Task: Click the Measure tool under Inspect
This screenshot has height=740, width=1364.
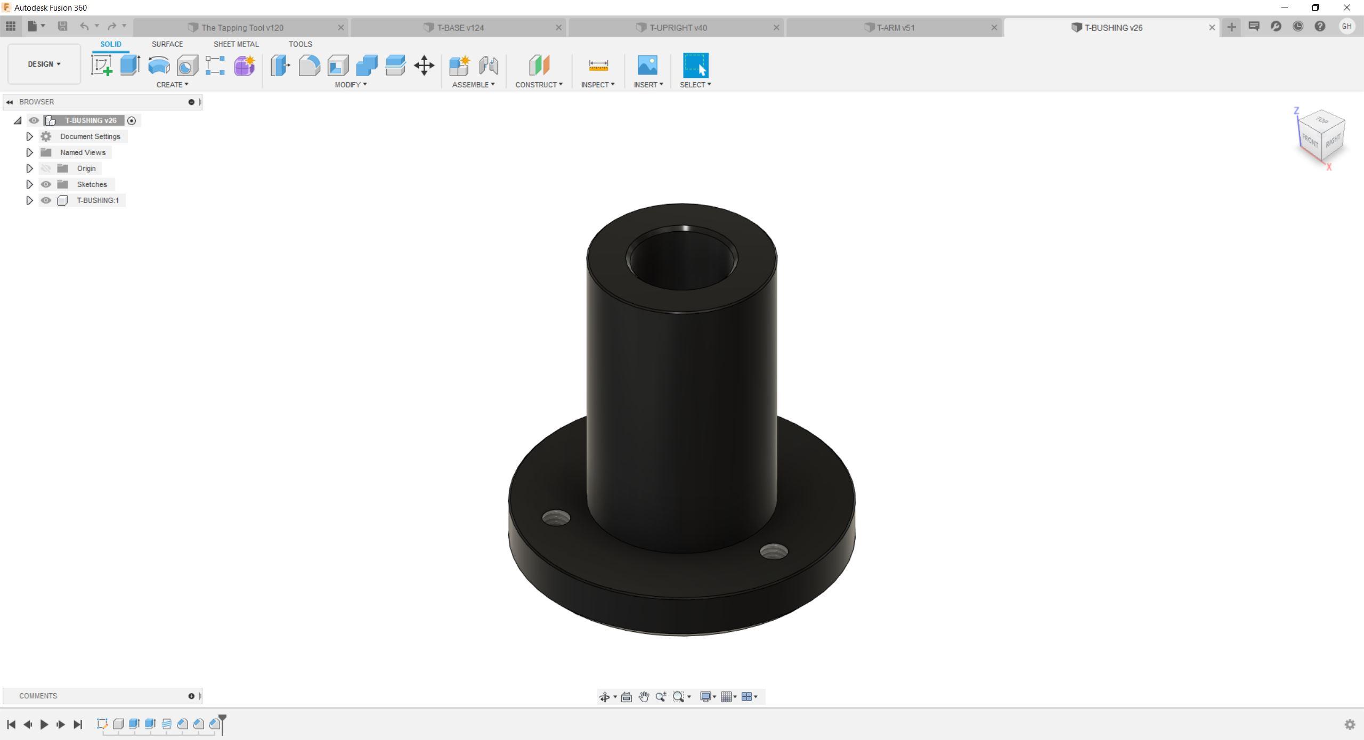Action: coord(598,66)
